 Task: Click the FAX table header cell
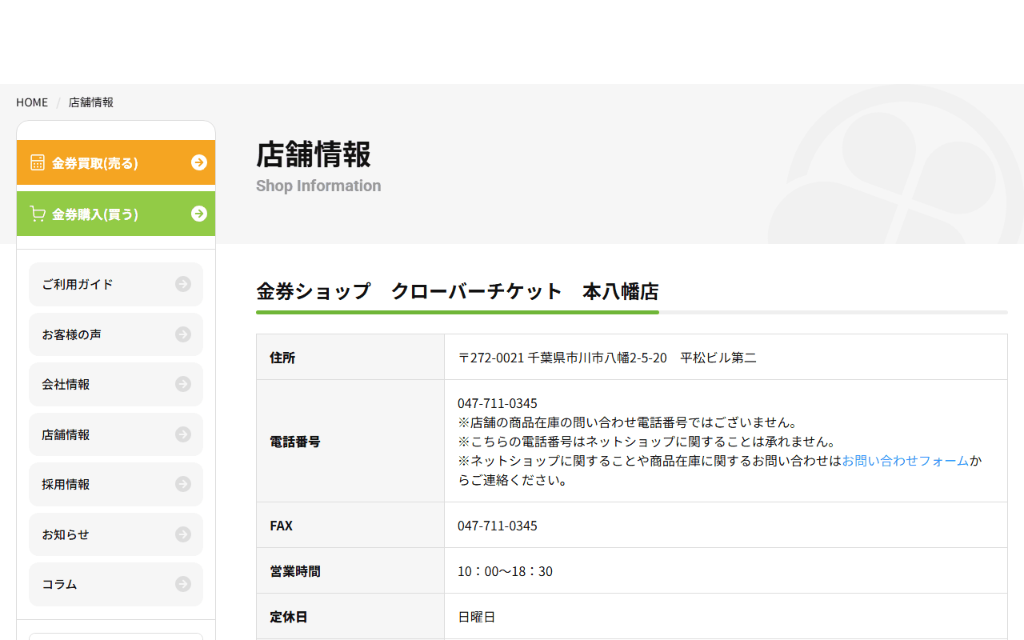tap(350, 525)
